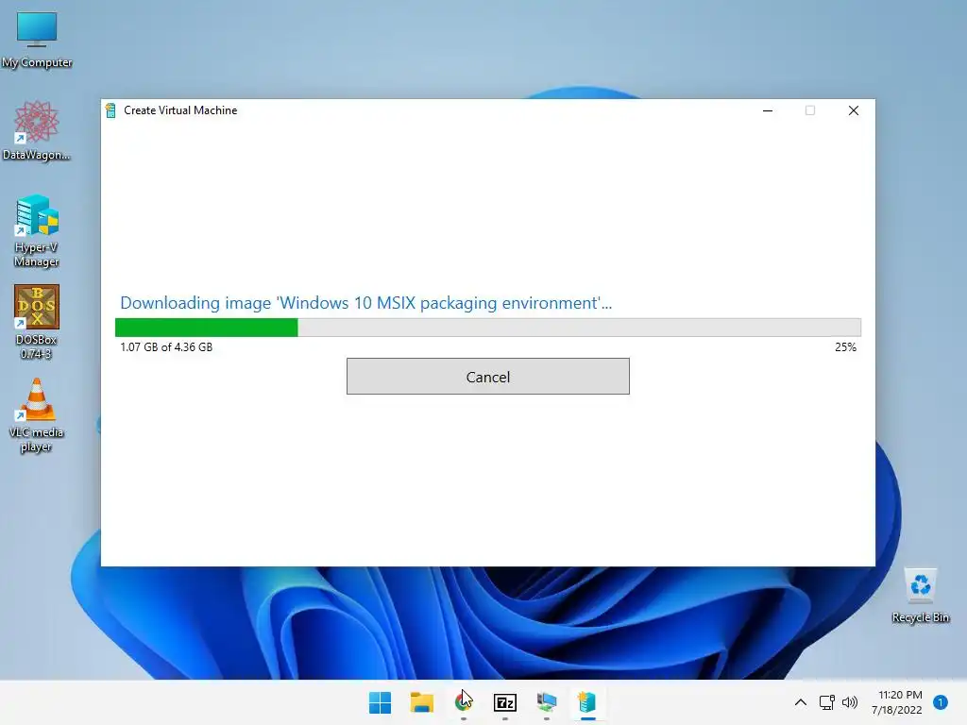Select the DataWagon desktop shortcut
The height and width of the screenshot is (725, 967).
click(x=37, y=130)
